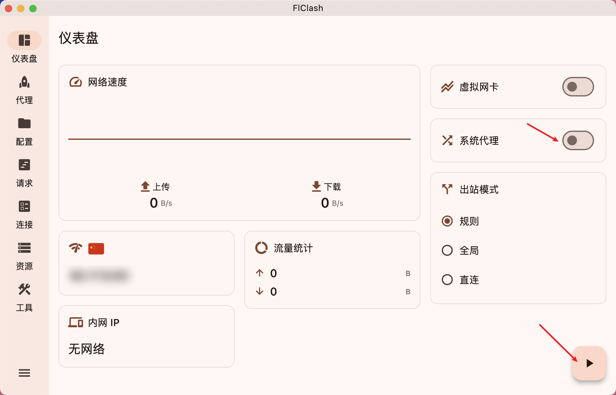Click the China flag icon
The height and width of the screenshot is (395, 616).
click(96, 248)
